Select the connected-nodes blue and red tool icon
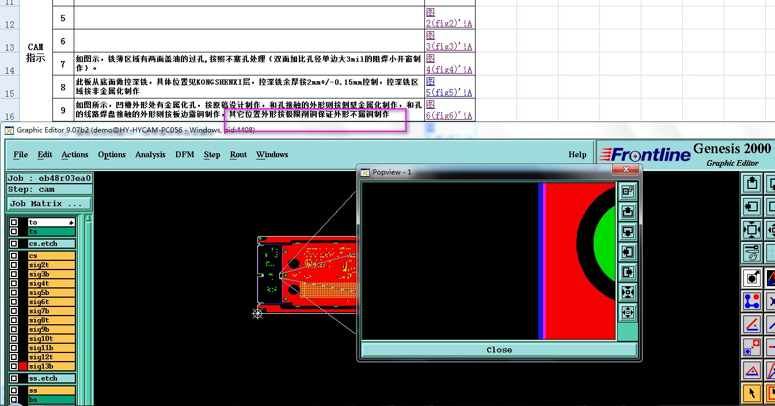The height and width of the screenshot is (406, 775). [x=751, y=301]
